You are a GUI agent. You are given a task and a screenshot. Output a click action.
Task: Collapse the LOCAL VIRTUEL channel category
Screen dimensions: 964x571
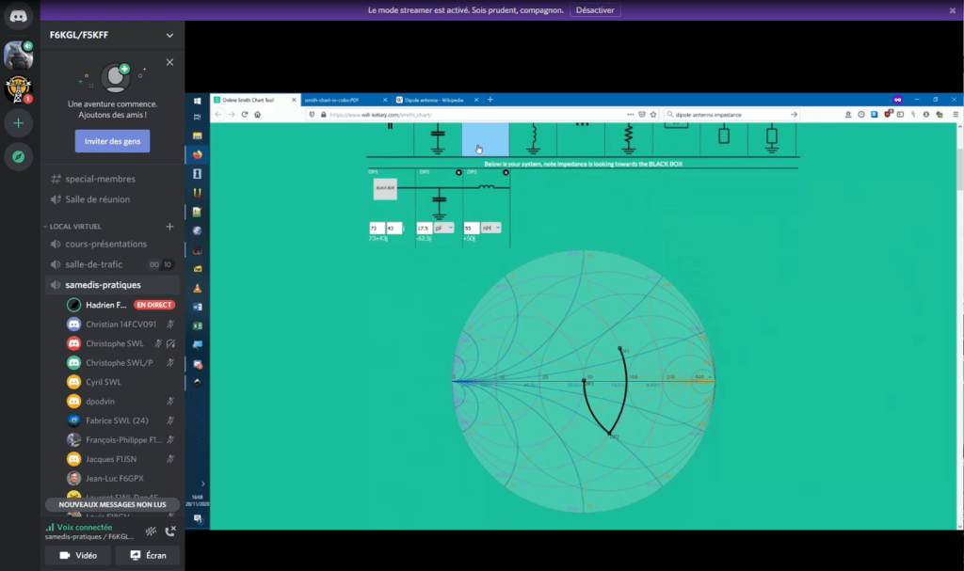[x=75, y=227]
